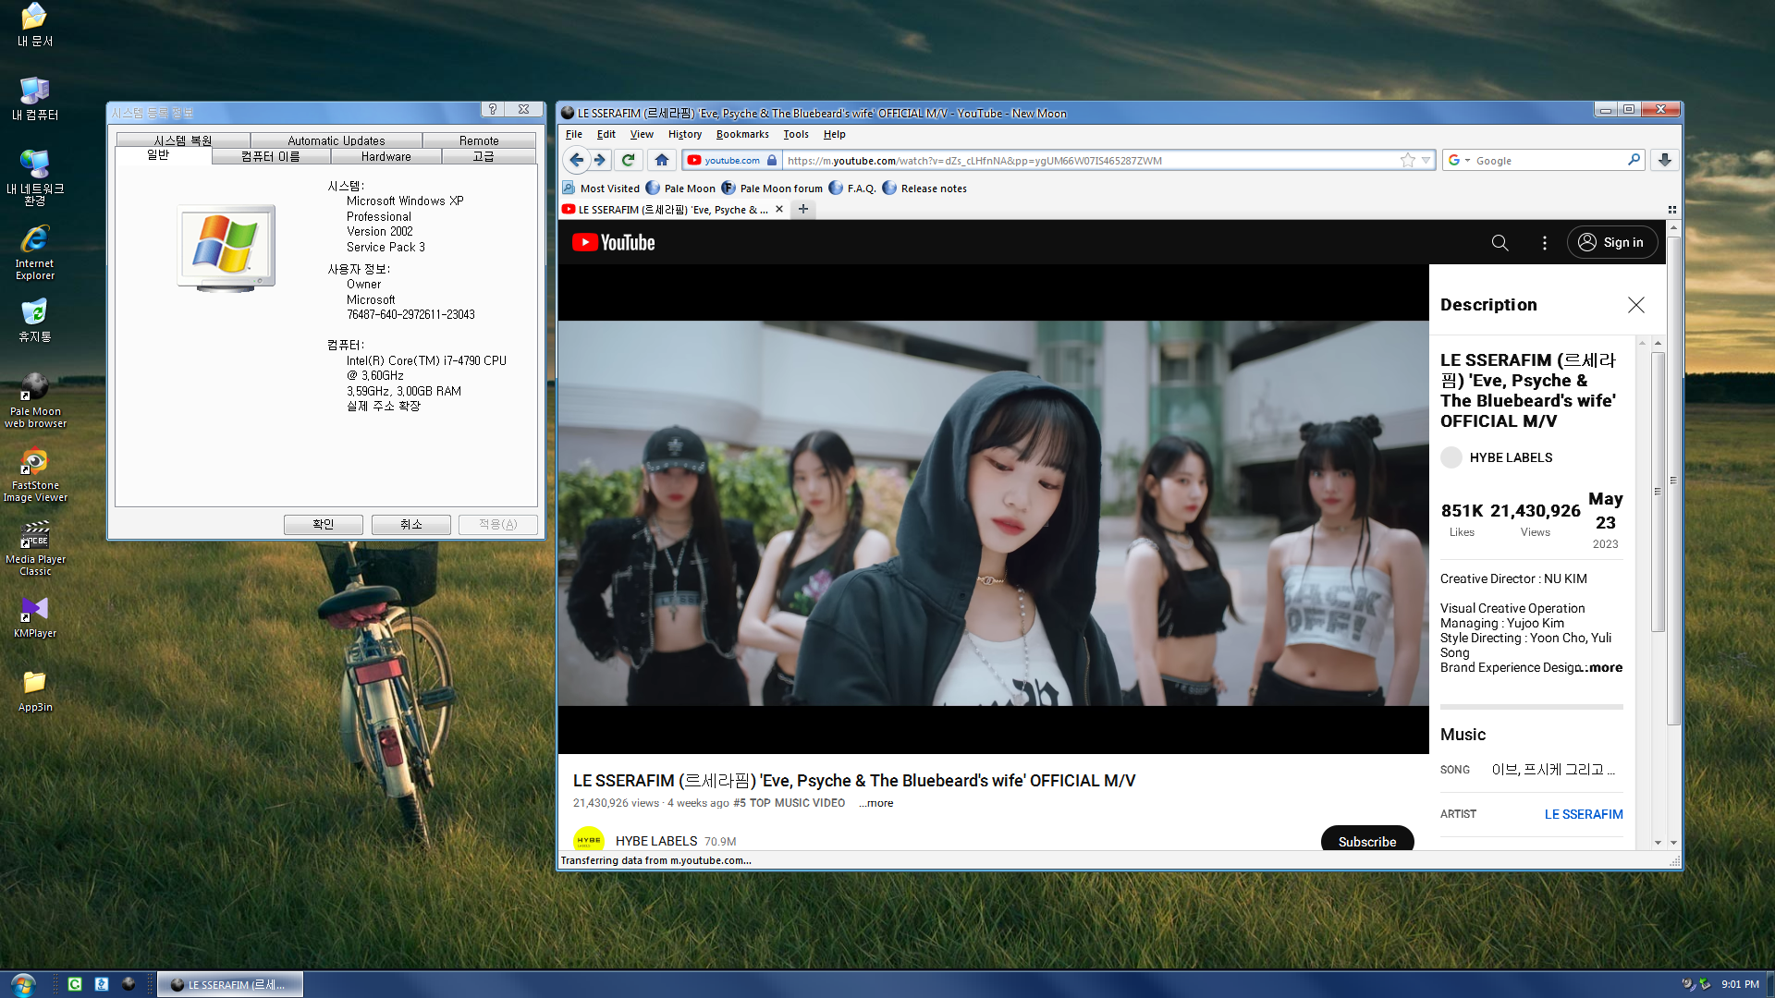The height and width of the screenshot is (998, 1775).
Task: Open 내 컴퓨터 desktop icon
Action: point(35,99)
